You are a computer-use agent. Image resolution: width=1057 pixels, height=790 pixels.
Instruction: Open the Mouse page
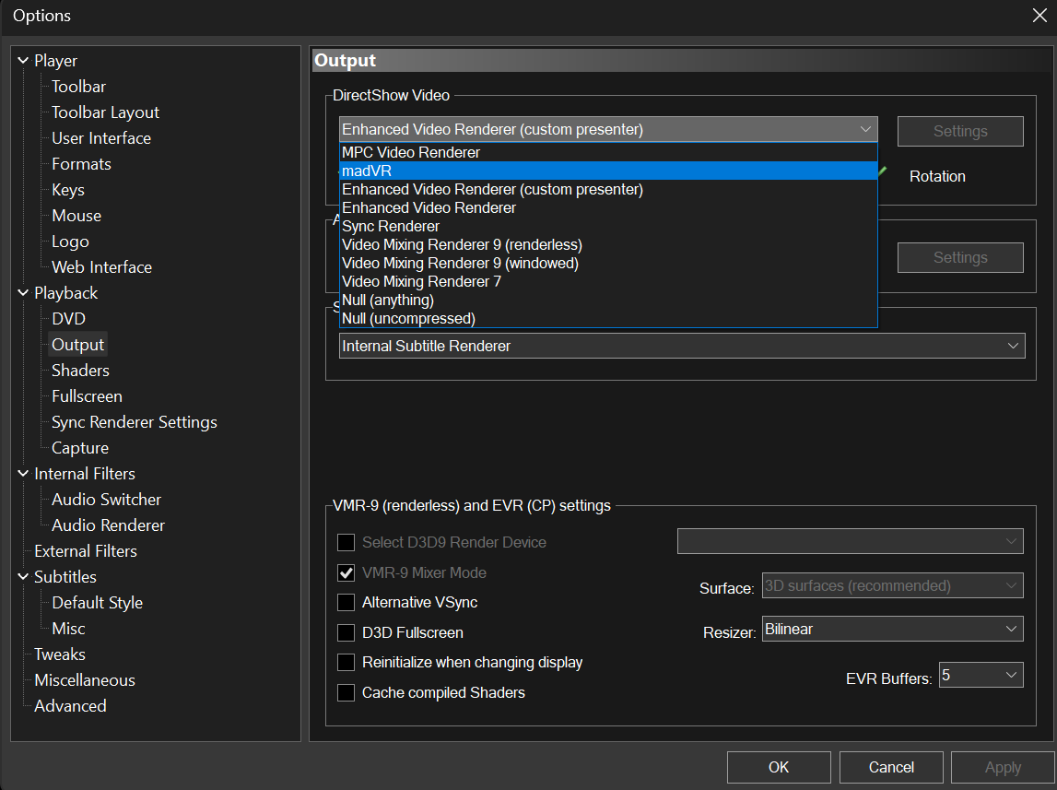[x=76, y=216]
